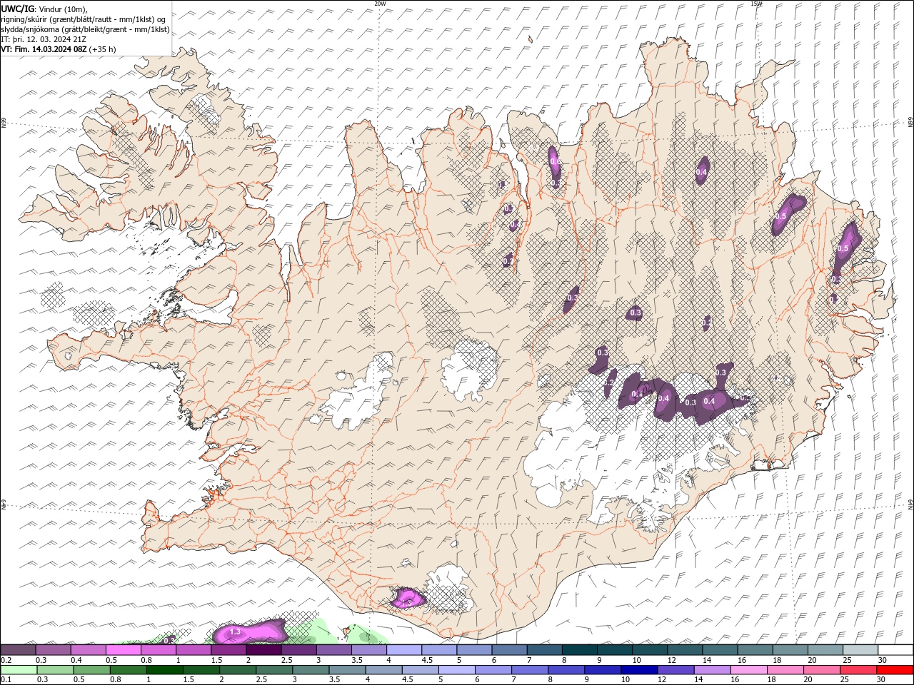914x685 pixels.
Task: Pick lower legend swatch between 20 and 25
Action: pos(823,670)
